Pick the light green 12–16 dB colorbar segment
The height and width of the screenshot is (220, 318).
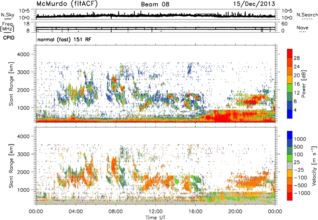pos(290,88)
